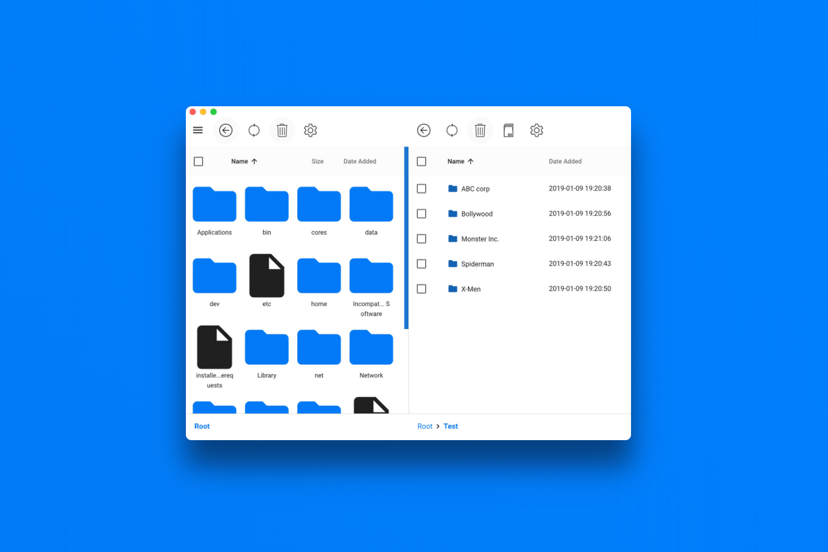Click date 2019-01-09 19:20:43
The height and width of the screenshot is (552, 828).
coord(580,264)
